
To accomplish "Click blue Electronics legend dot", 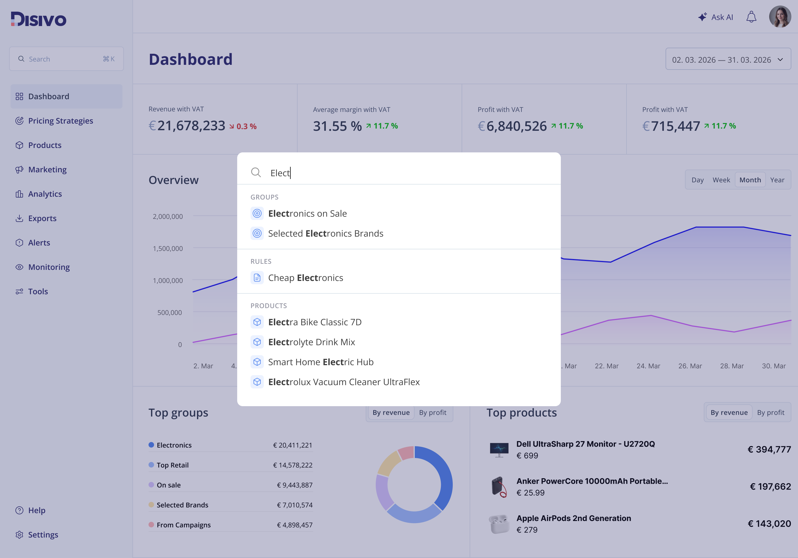I will (151, 445).
